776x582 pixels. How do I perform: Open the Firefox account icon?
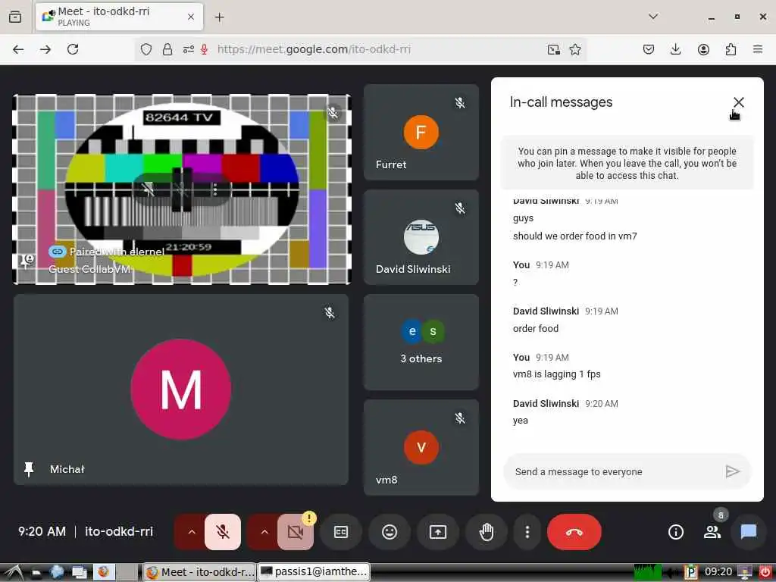click(x=703, y=49)
